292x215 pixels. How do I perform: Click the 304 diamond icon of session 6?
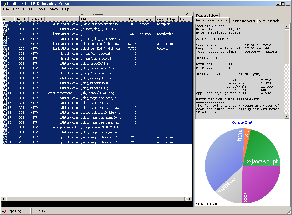5,53
